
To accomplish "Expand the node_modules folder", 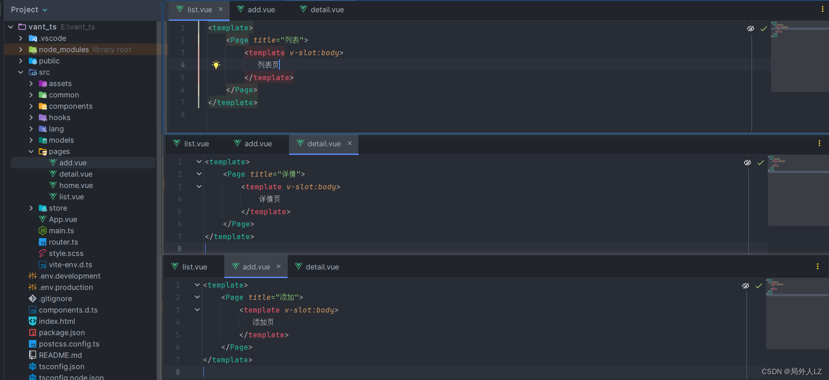I will 20,49.
